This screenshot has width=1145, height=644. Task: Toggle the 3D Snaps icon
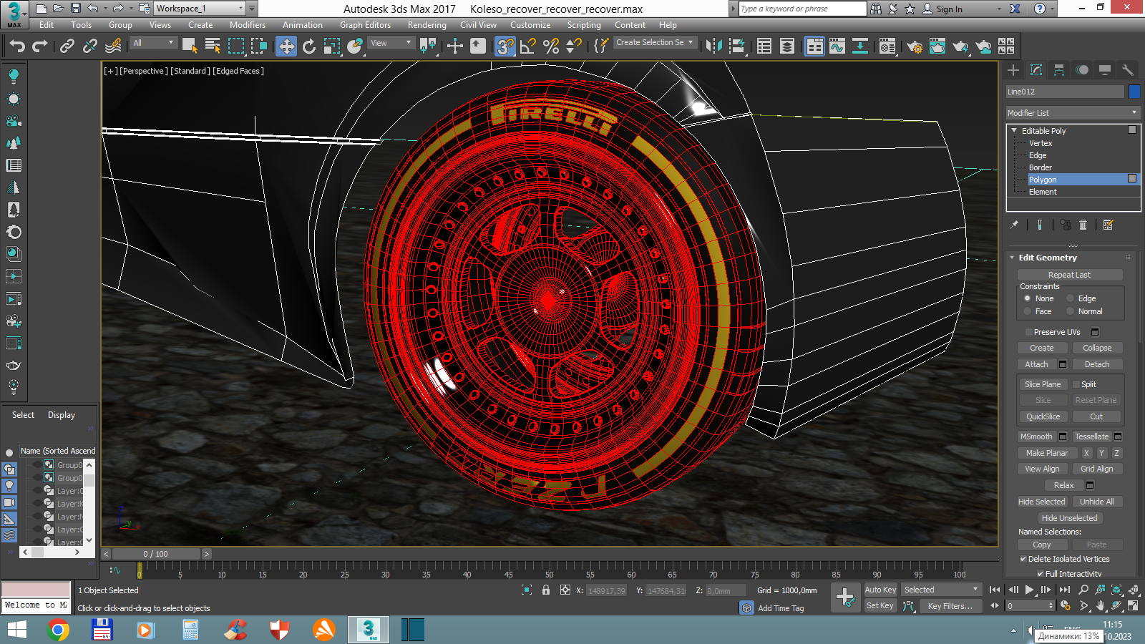[x=505, y=47]
